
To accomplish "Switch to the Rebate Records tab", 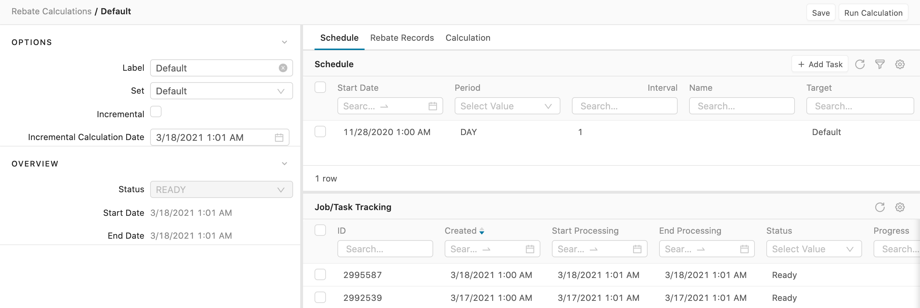I will pos(402,38).
